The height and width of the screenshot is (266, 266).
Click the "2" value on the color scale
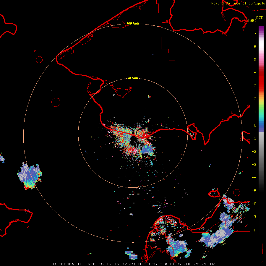point(255,99)
